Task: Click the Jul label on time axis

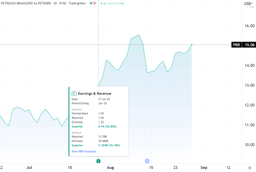Action: click(29, 168)
